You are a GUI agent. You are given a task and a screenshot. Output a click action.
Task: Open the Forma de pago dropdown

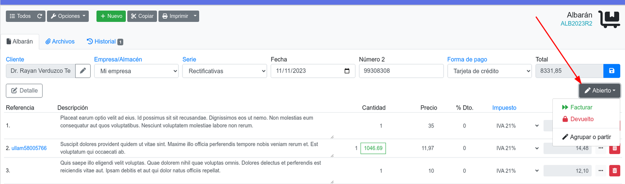point(489,71)
